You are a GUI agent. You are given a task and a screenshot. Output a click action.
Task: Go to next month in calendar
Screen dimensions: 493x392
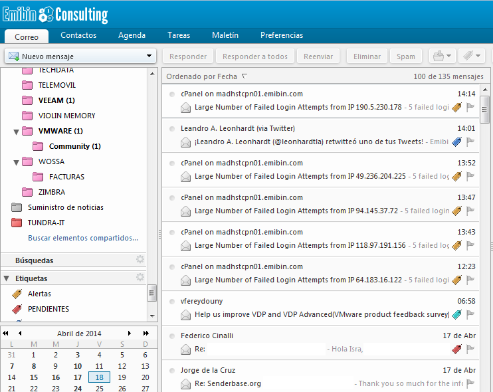(x=129, y=334)
